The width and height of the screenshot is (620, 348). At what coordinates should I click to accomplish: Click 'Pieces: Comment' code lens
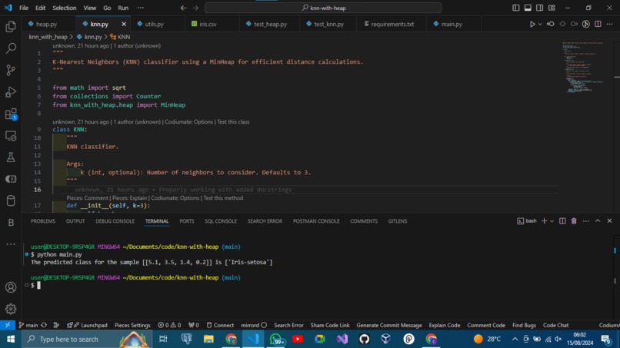pos(87,198)
